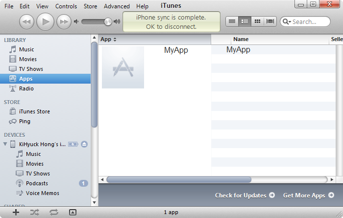Viewport: 343px width, 218px height.
Task: Select MyApp text in App column
Action: [176, 50]
